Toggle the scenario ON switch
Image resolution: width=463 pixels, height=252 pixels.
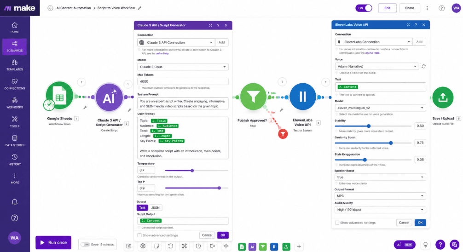click(364, 8)
